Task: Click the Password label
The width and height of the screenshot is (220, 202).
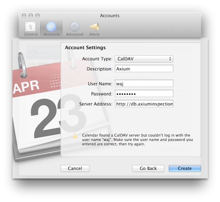Action: pyautogui.click(x=102, y=94)
